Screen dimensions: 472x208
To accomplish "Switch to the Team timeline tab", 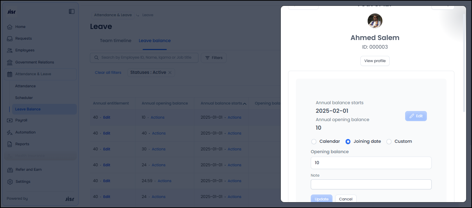I will [115, 41].
